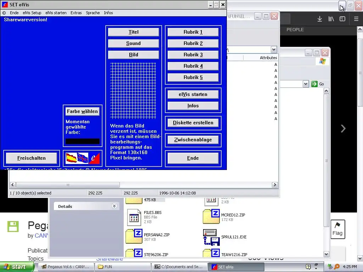Click the taskbar clock showing 4:25 PM
363x272 pixels.
[x=350, y=267]
